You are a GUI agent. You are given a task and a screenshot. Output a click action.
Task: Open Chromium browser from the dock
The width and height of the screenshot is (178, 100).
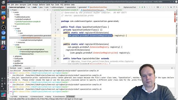pyautogui.click(x=3, y=33)
